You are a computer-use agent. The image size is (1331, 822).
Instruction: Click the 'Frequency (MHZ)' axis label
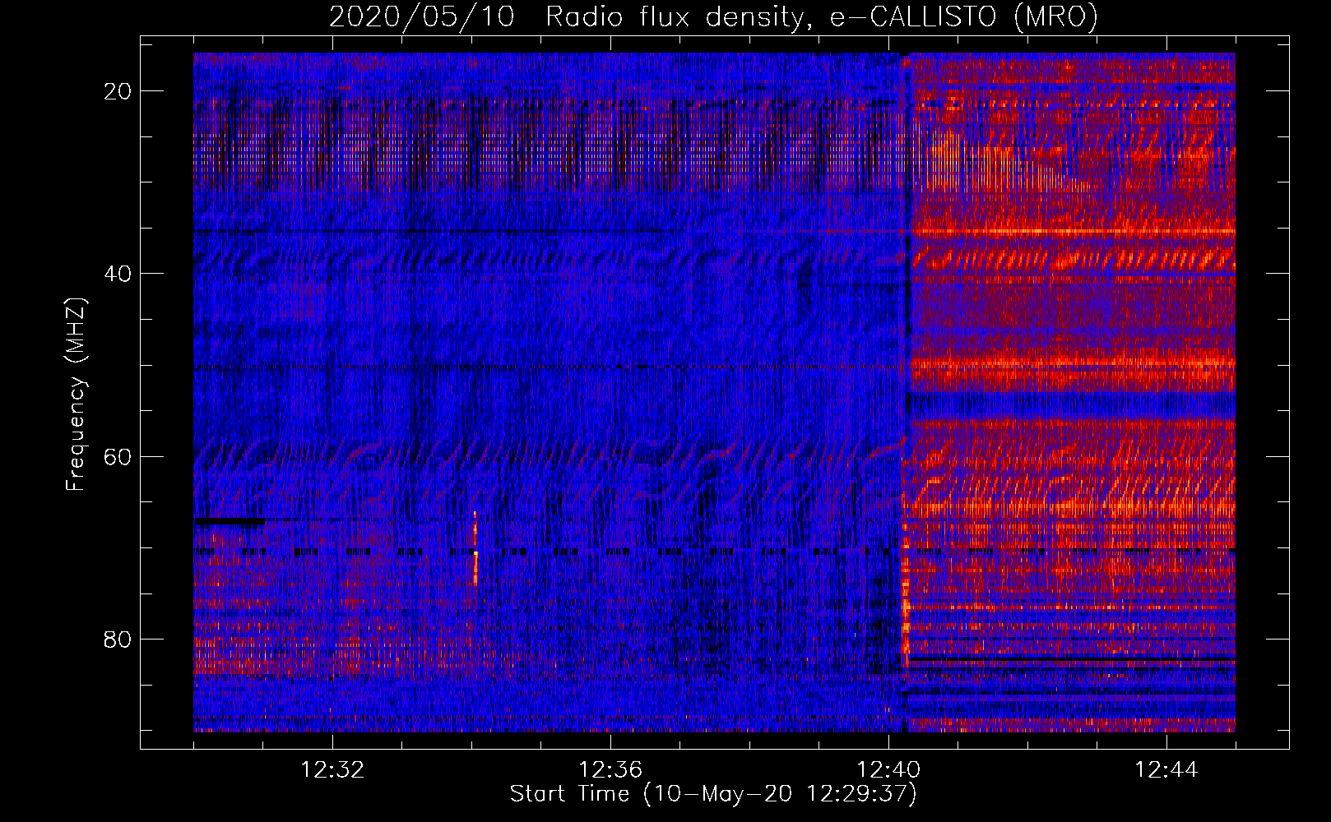click(x=76, y=395)
